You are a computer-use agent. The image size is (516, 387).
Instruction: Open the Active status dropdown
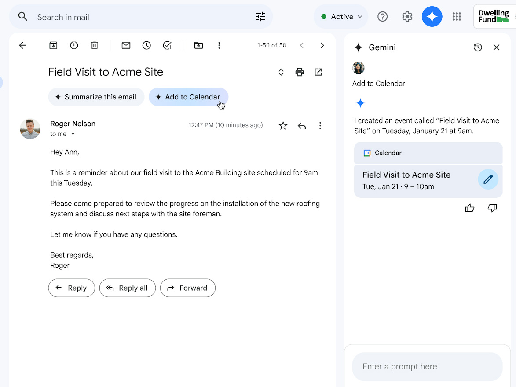coord(341,17)
